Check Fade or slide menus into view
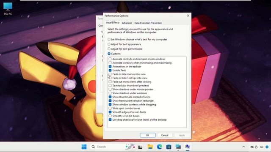The image size is (271, 152). pyautogui.click(x=110, y=74)
